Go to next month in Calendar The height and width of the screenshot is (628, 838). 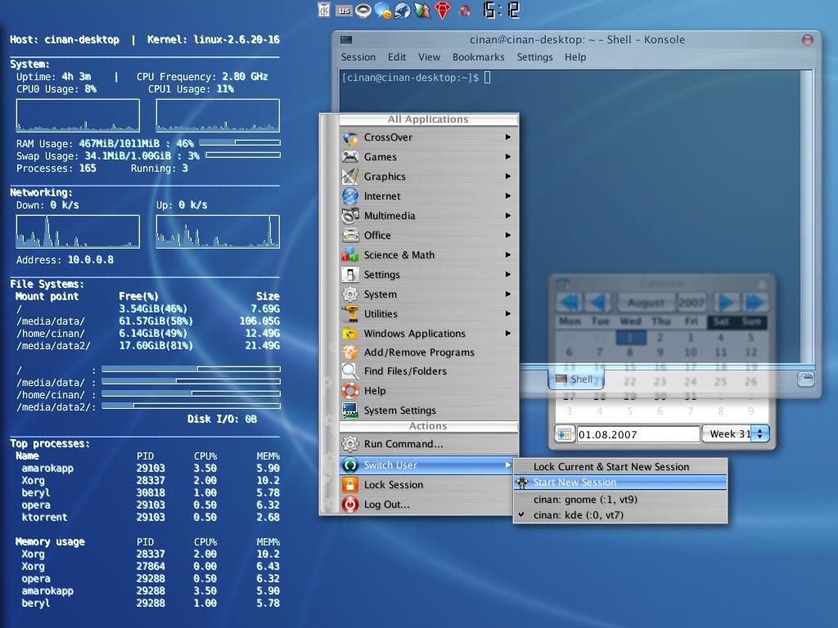pos(725,303)
